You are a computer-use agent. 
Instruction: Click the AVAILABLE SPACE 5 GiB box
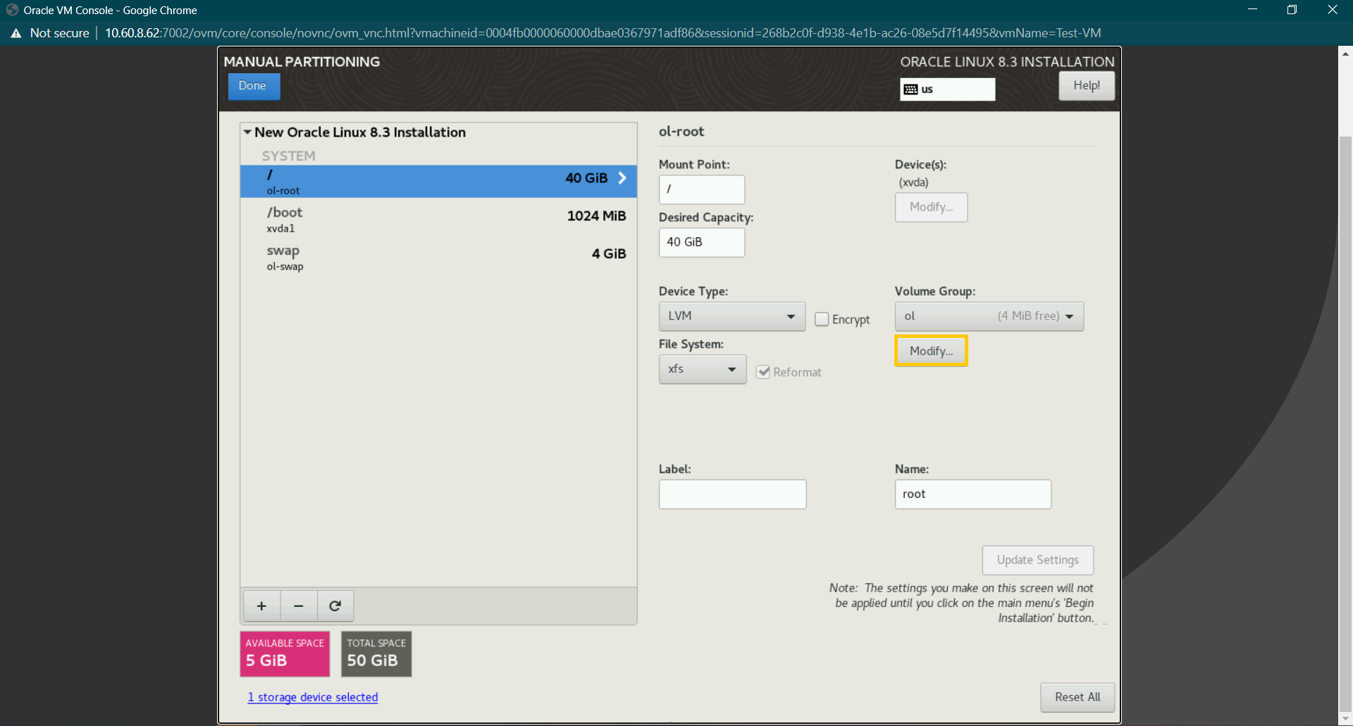pos(285,653)
